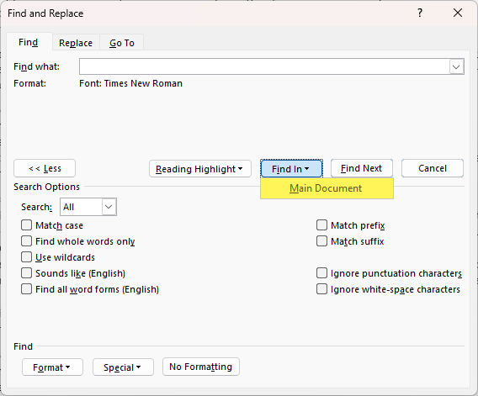
Task: Enable Find all word forms (English)
Action: coord(27,288)
